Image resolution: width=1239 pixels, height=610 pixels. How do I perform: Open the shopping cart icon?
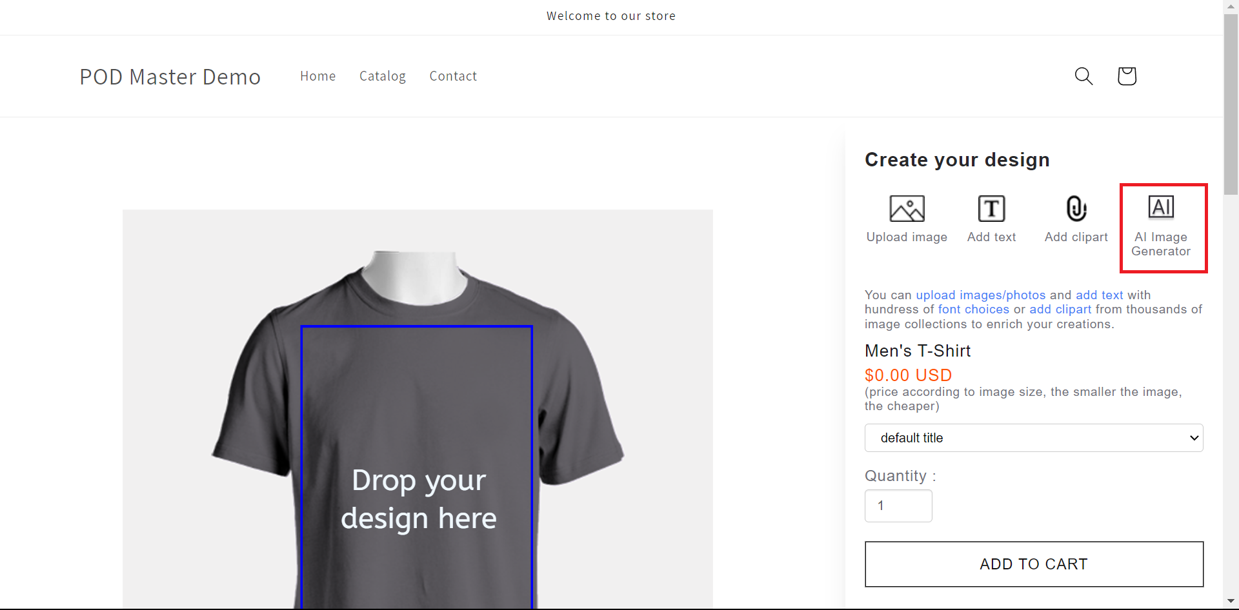[x=1127, y=76]
